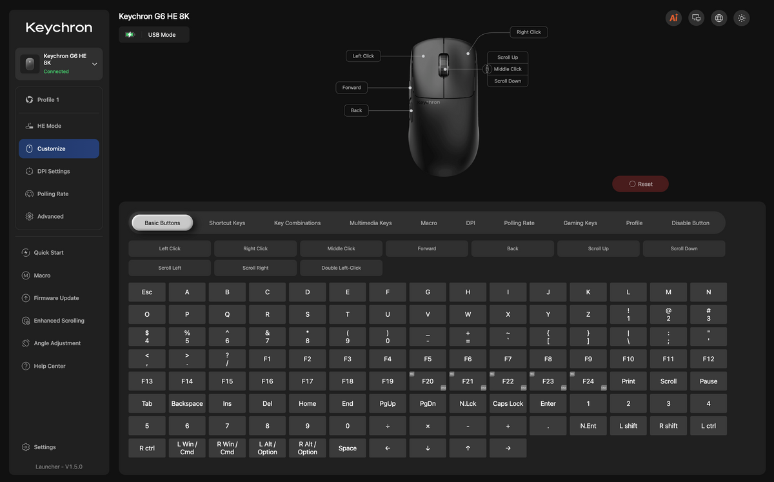
Task: Switch to the Macro tab
Action: pyautogui.click(x=429, y=223)
